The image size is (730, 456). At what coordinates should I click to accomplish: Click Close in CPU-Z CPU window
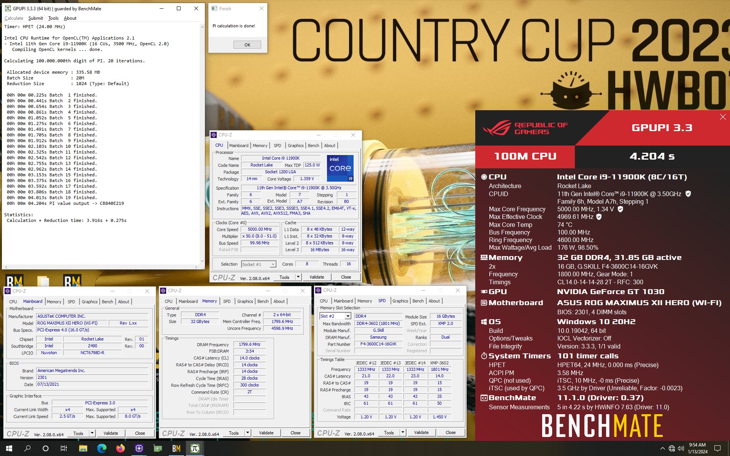[346, 277]
